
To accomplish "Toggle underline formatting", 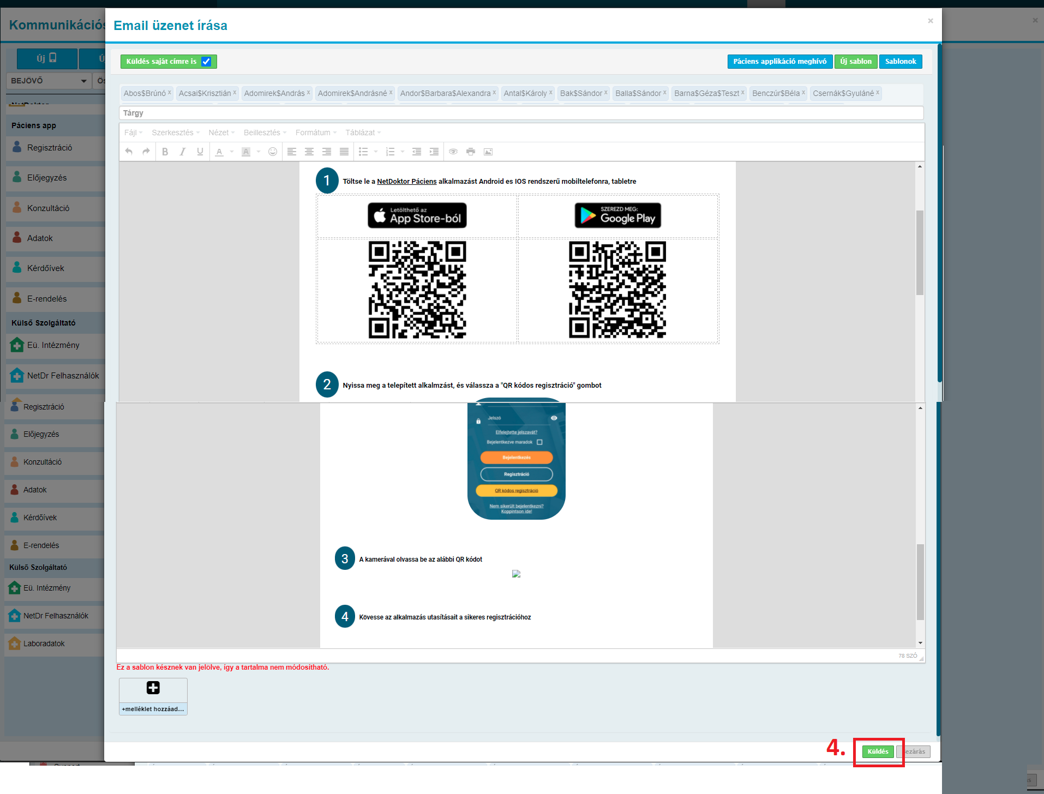I will 200,152.
